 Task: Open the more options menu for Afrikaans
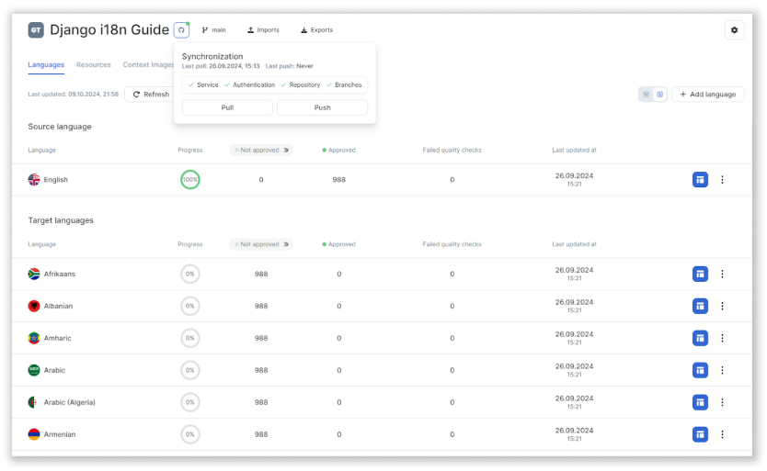(x=722, y=275)
